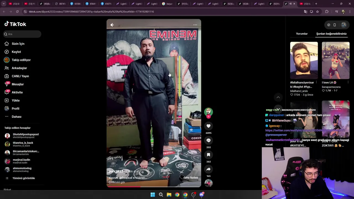The image size is (354, 199).
Task: Seek using red video progress bar
Action: (x=154, y=187)
